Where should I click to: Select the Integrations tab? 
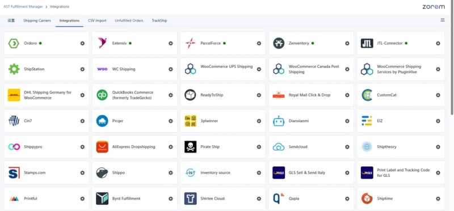pyautogui.click(x=69, y=20)
